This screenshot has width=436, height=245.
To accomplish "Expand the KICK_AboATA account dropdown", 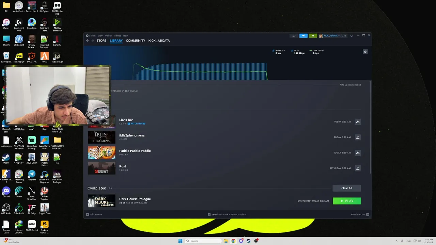I will click(334, 36).
